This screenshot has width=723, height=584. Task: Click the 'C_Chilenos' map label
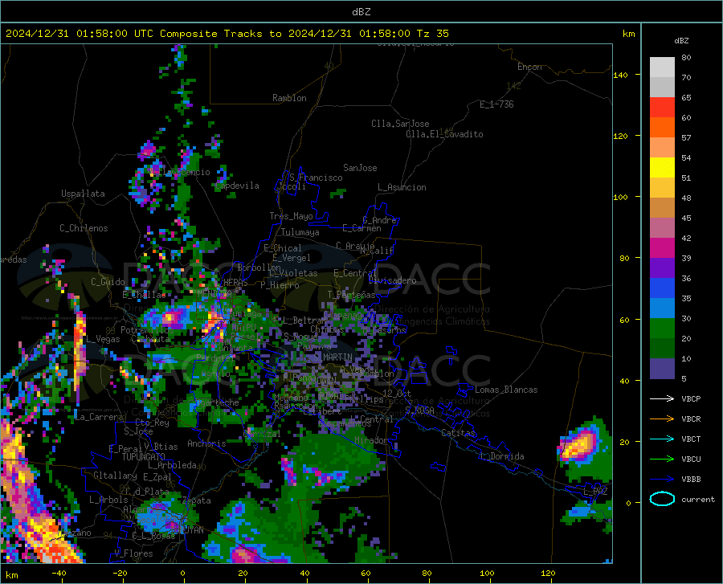point(84,228)
